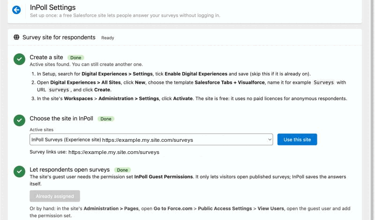
Task: Click the green checkmark for Choose the site
Action: (x=19, y=120)
